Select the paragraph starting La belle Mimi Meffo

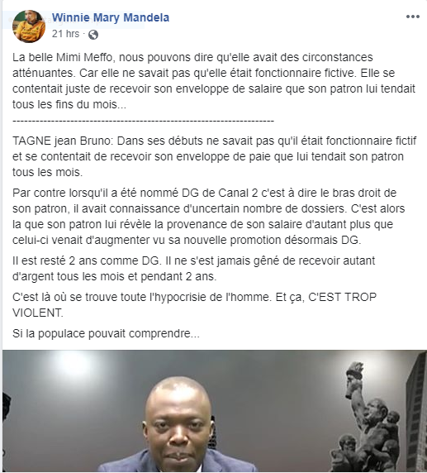point(214,81)
